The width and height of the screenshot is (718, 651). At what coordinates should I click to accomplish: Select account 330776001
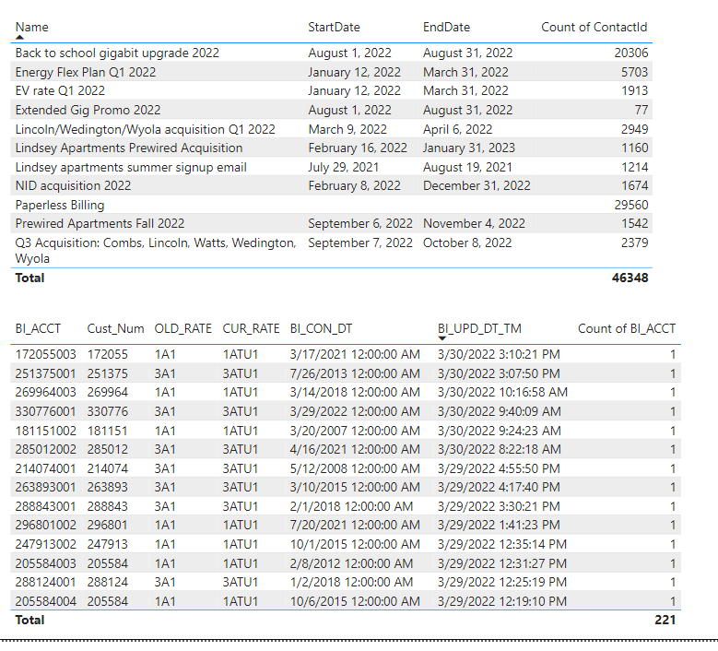(x=45, y=411)
